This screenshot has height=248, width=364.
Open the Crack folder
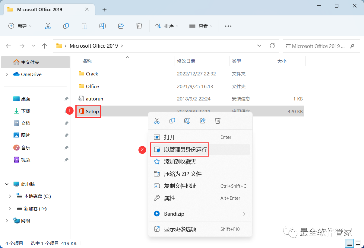(190, 74)
